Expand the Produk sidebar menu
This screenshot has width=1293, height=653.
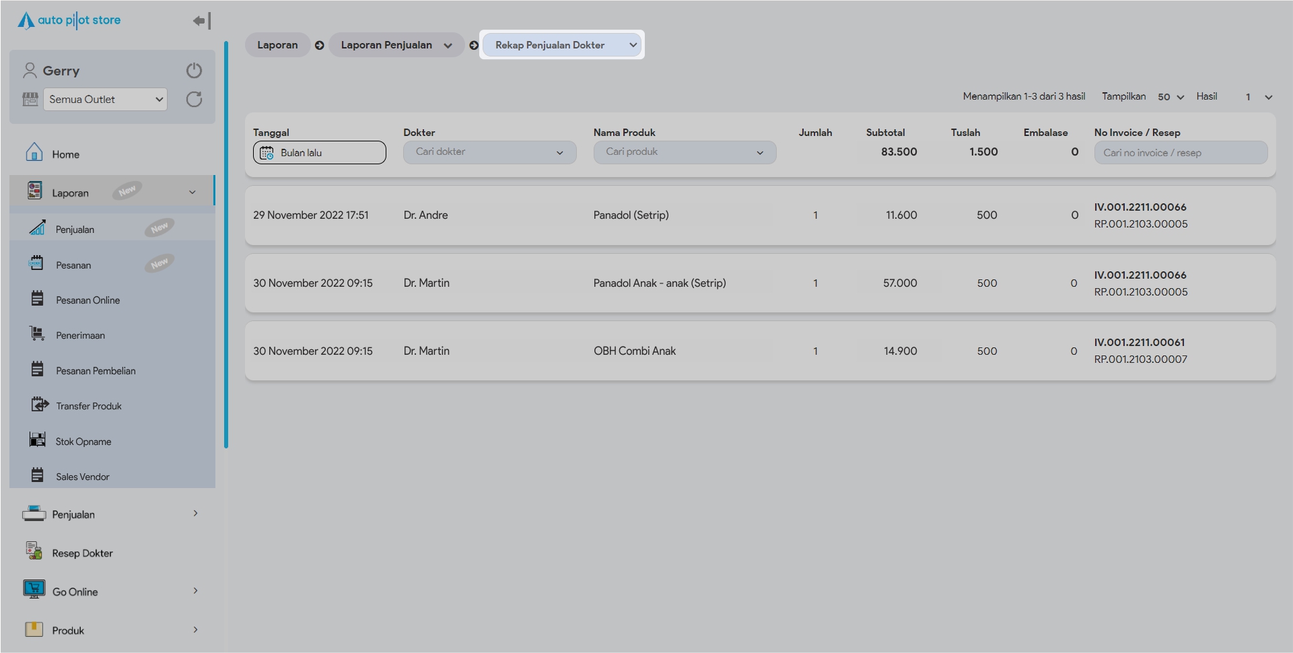[x=195, y=630]
